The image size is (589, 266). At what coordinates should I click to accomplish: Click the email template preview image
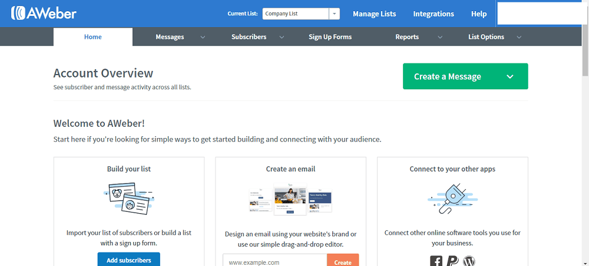coord(290,200)
